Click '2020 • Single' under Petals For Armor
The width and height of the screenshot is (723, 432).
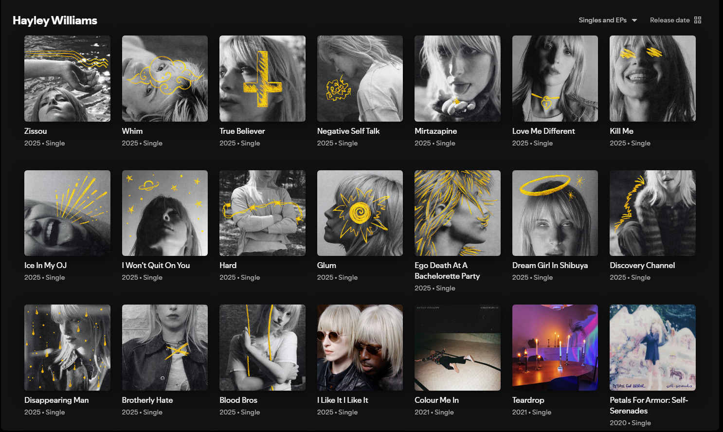coord(630,423)
